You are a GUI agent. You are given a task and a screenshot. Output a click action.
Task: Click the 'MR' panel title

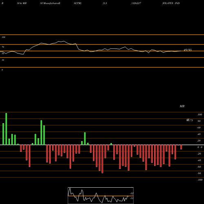(x=182, y=106)
